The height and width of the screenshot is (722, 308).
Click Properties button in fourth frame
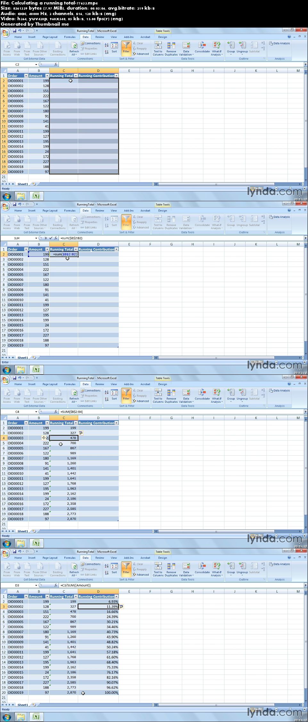click(x=89, y=569)
